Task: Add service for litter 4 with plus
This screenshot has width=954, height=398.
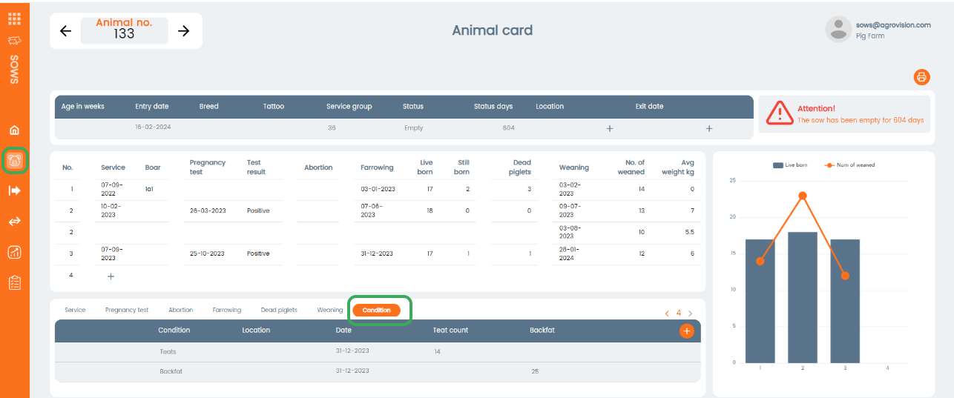Action: 111,276
